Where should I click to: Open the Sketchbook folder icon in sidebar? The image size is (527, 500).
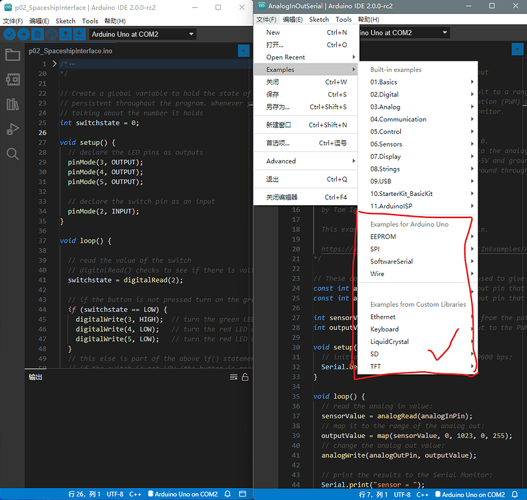pos(12,55)
